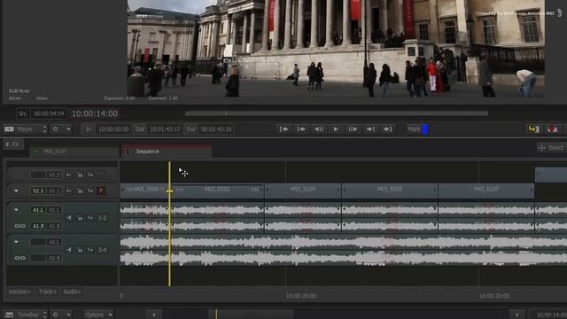Click the Track+ button
Viewport: 567px width, 319px height.
click(47, 292)
